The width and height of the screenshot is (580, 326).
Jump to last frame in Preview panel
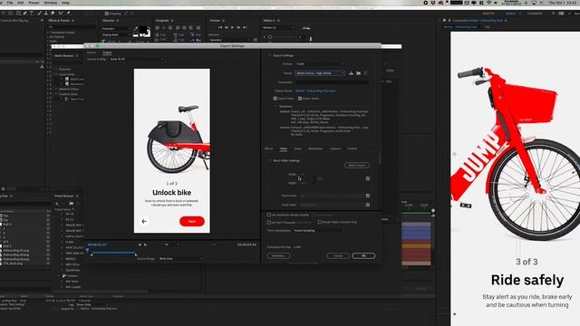[245, 27]
